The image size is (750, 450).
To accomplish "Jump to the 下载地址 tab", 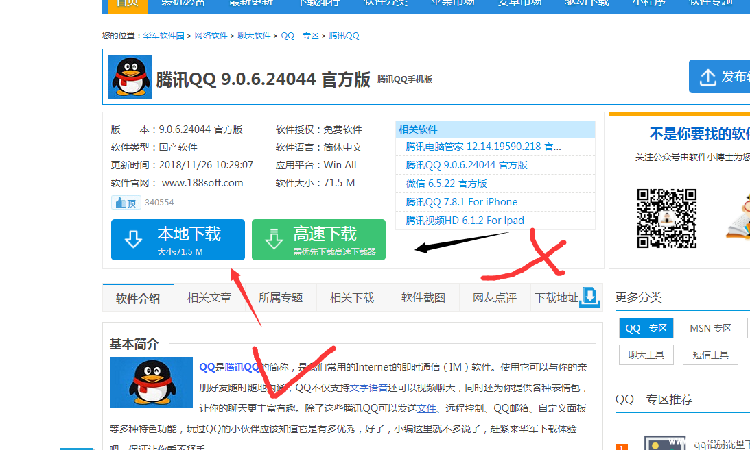I will [x=566, y=298].
